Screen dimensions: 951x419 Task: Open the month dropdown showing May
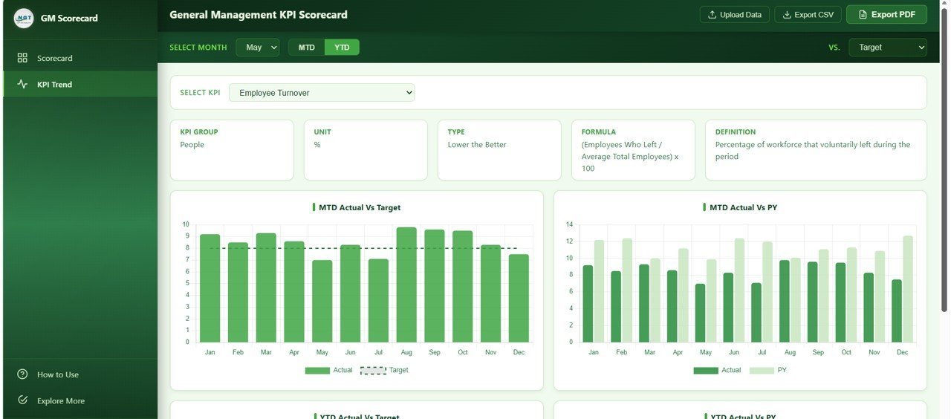coord(257,48)
